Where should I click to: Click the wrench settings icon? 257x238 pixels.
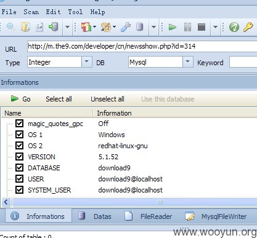126,27
